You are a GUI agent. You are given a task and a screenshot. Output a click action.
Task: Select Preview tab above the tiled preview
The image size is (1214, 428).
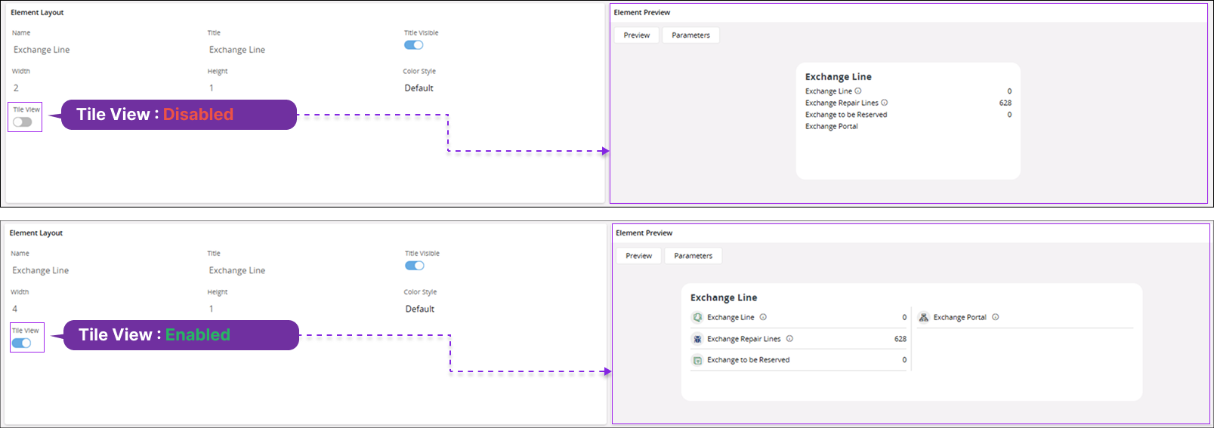tap(639, 256)
